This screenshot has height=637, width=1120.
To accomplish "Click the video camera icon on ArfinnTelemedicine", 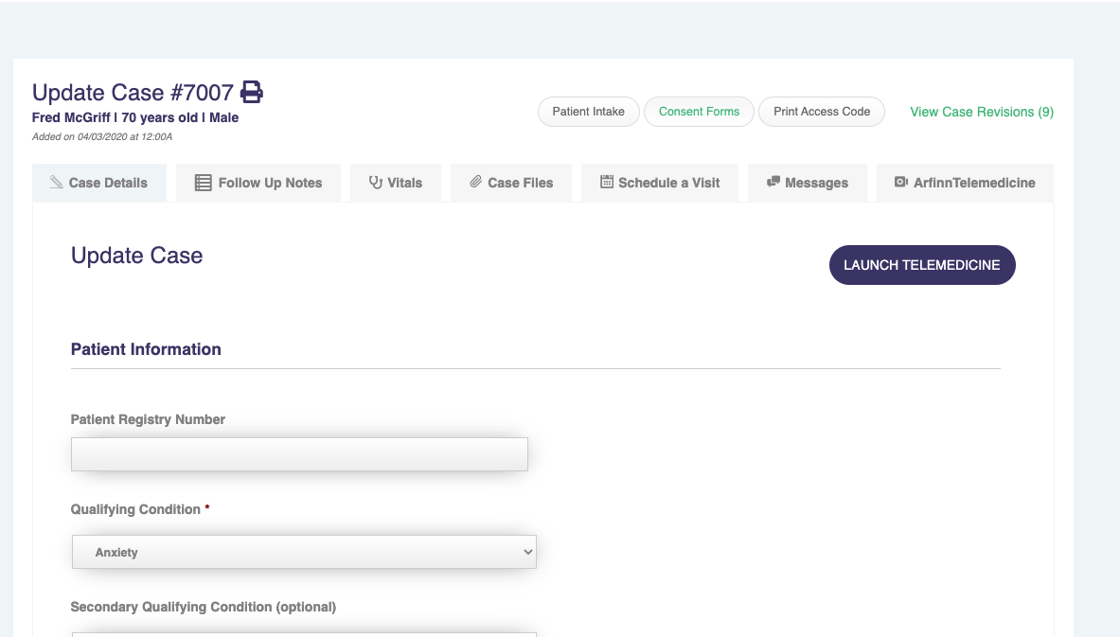I will click(901, 182).
